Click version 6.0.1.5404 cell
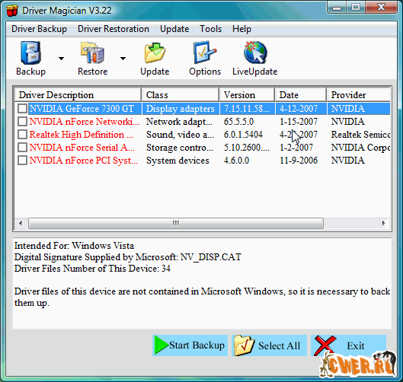This screenshot has width=403, height=382. coord(243,135)
